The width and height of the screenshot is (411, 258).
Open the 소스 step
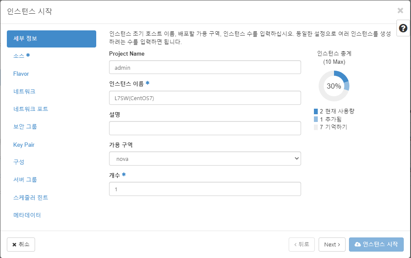point(21,56)
